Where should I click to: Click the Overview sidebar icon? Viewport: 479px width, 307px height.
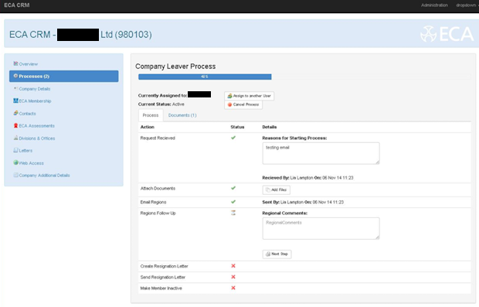[x=15, y=63]
